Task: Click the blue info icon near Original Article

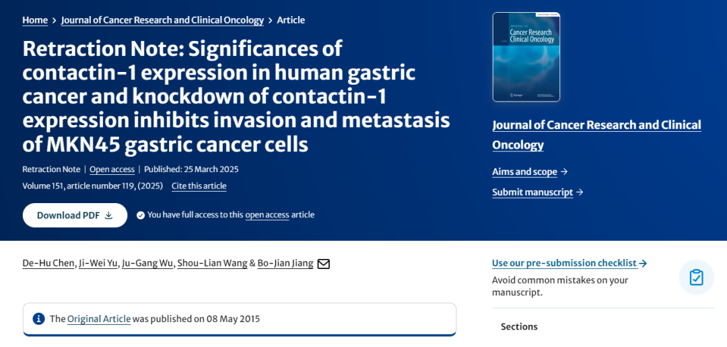Action: coord(38,319)
